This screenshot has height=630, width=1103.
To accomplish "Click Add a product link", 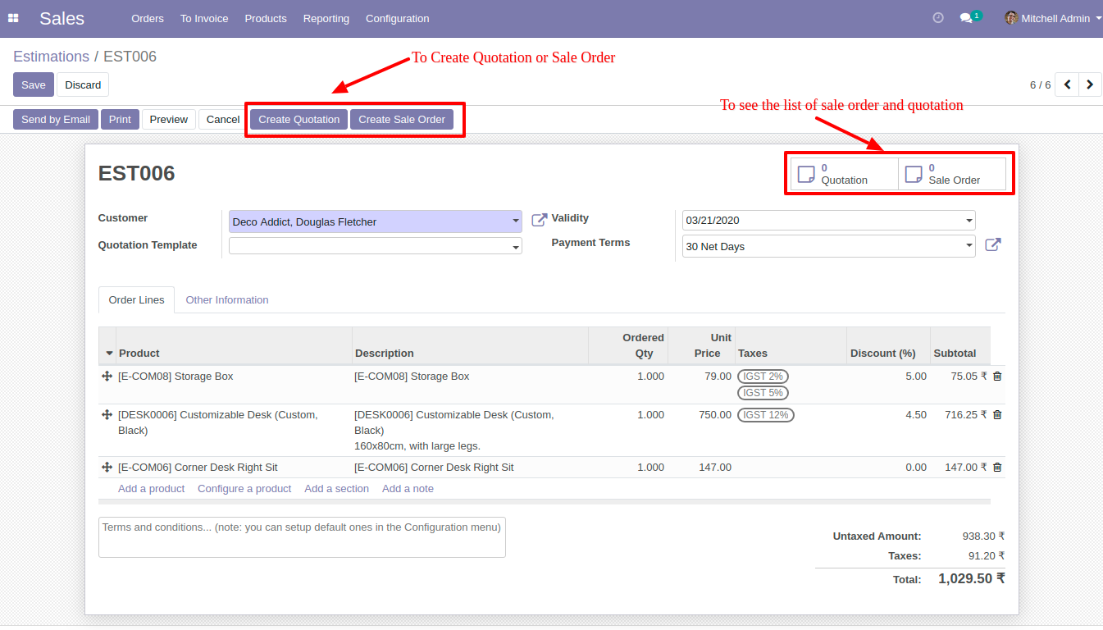I will click(x=152, y=489).
